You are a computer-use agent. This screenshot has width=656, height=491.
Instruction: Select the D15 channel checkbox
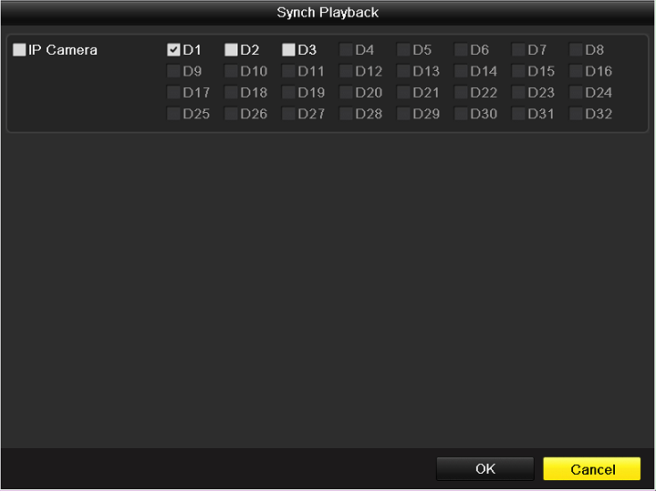518,71
